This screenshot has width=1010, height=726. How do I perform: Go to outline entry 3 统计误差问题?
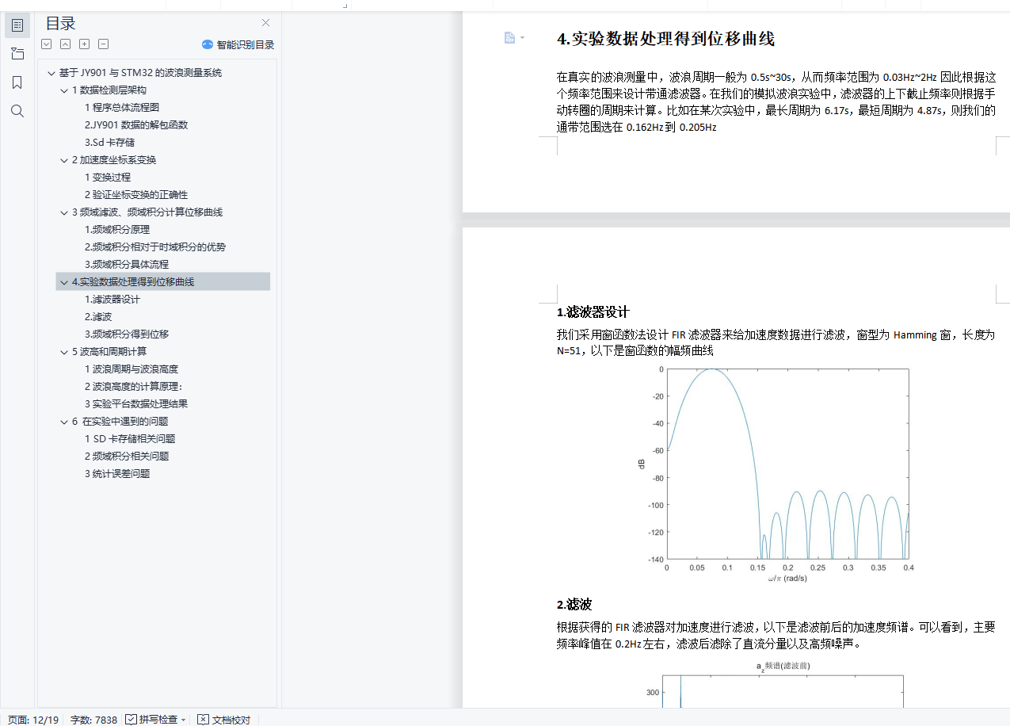[x=117, y=474]
